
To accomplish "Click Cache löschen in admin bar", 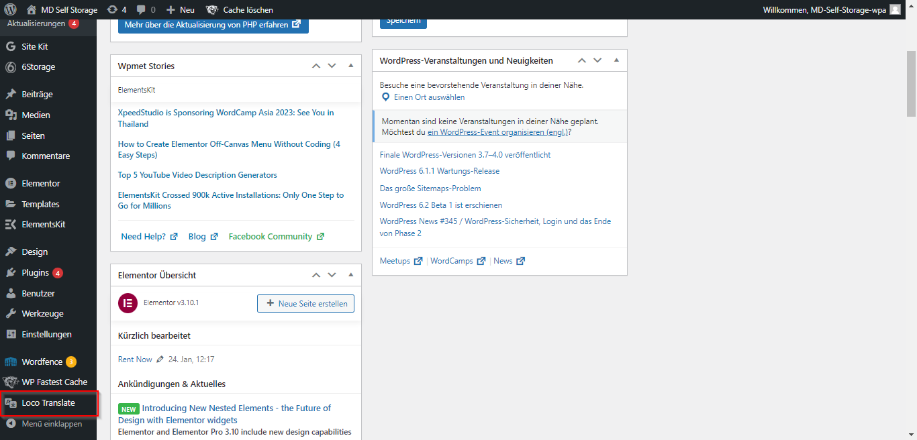I will point(239,9).
